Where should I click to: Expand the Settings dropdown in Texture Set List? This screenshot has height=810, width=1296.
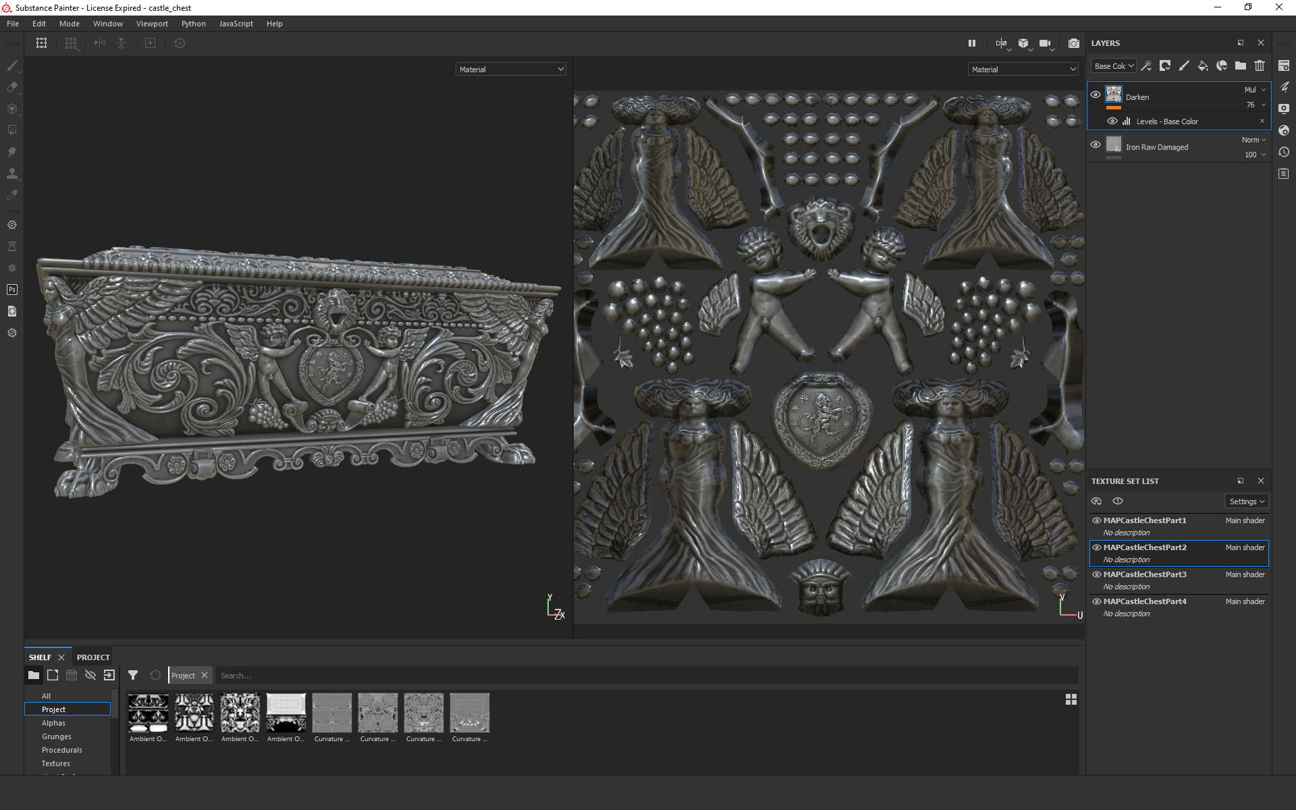point(1247,502)
